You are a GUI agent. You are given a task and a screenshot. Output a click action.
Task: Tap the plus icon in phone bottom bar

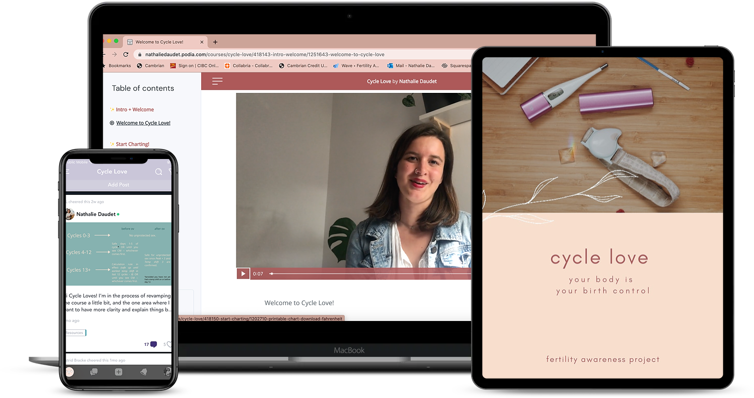pyautogui.click(x=118, y=372)
